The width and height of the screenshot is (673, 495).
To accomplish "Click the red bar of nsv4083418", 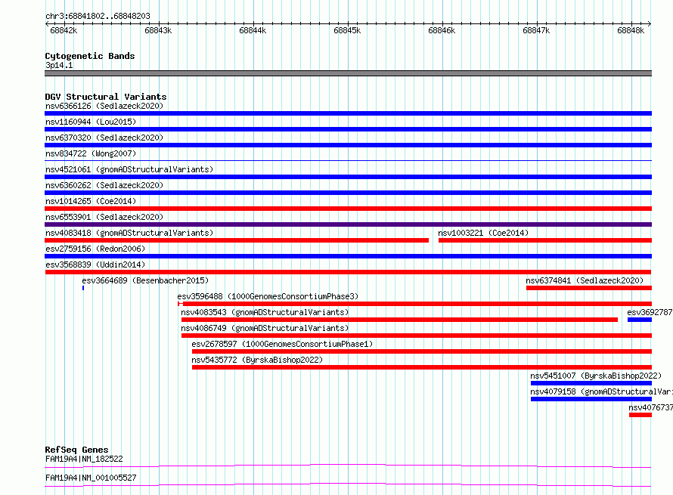I will coord(237,240).
